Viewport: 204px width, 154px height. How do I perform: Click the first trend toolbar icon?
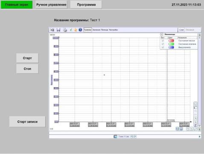coord(52,30)
